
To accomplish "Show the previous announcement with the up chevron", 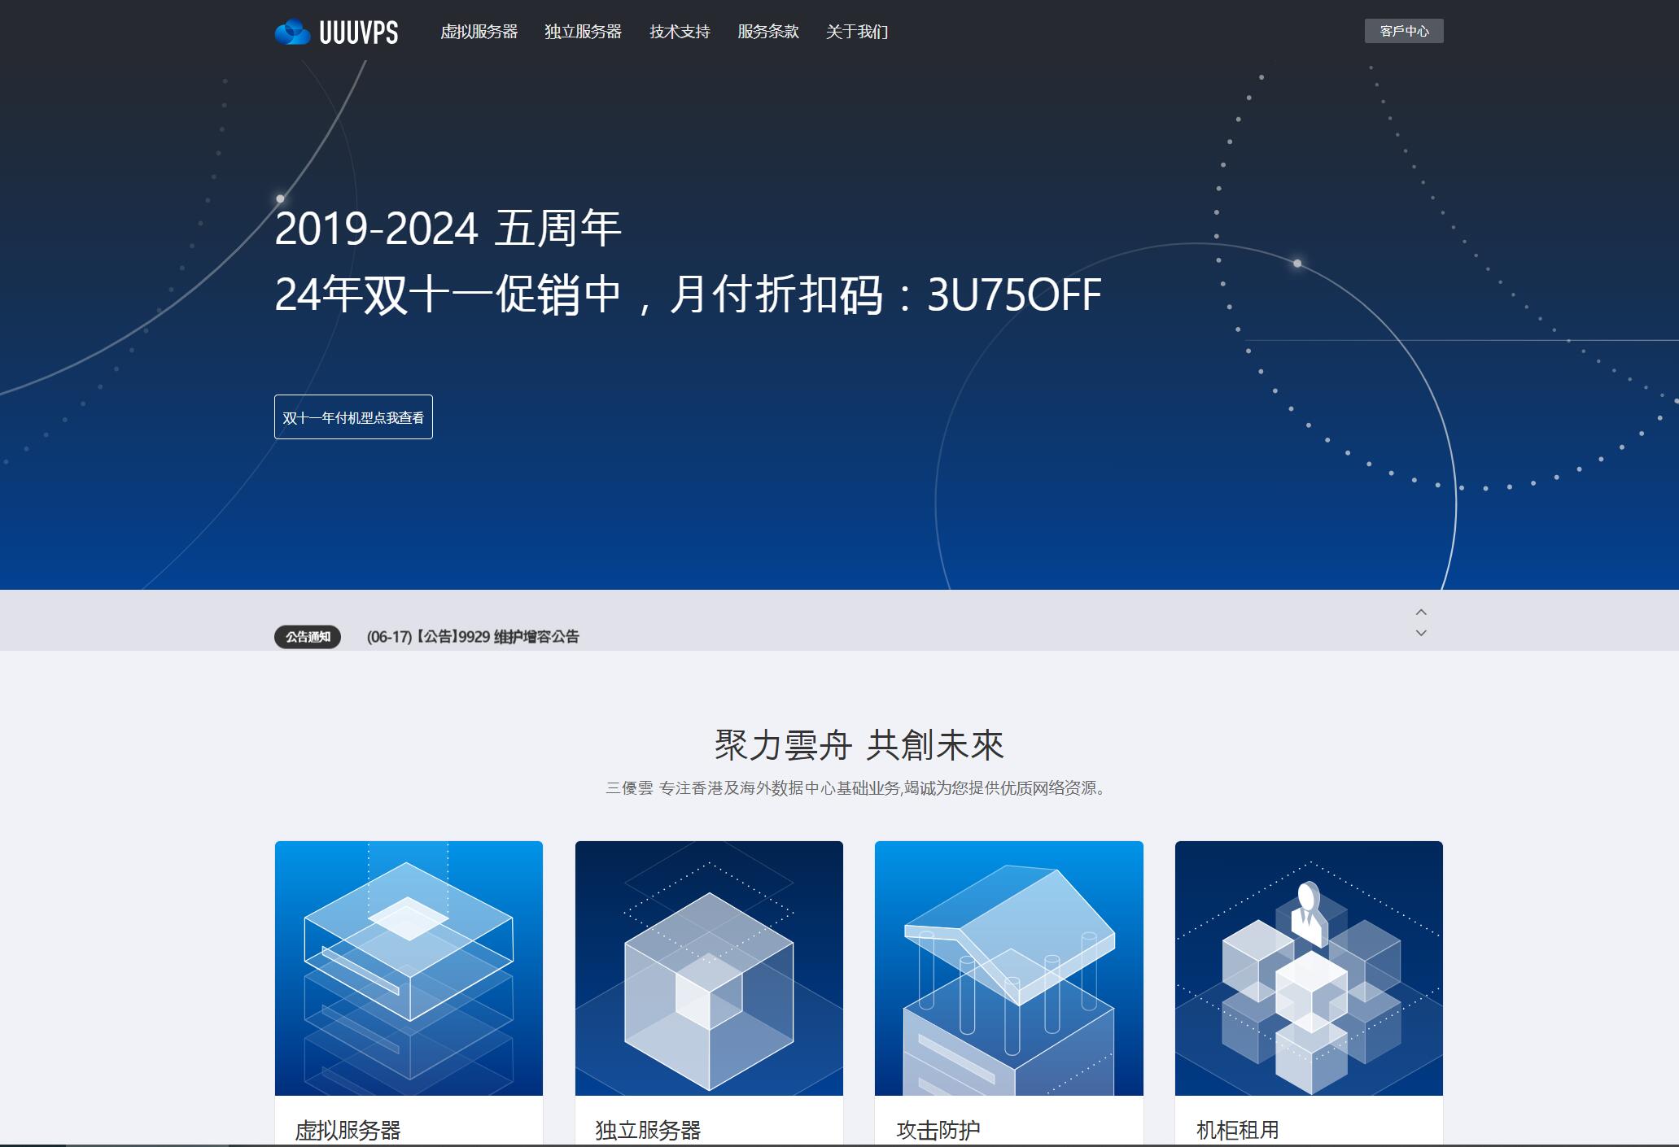I will (1419, 613).
